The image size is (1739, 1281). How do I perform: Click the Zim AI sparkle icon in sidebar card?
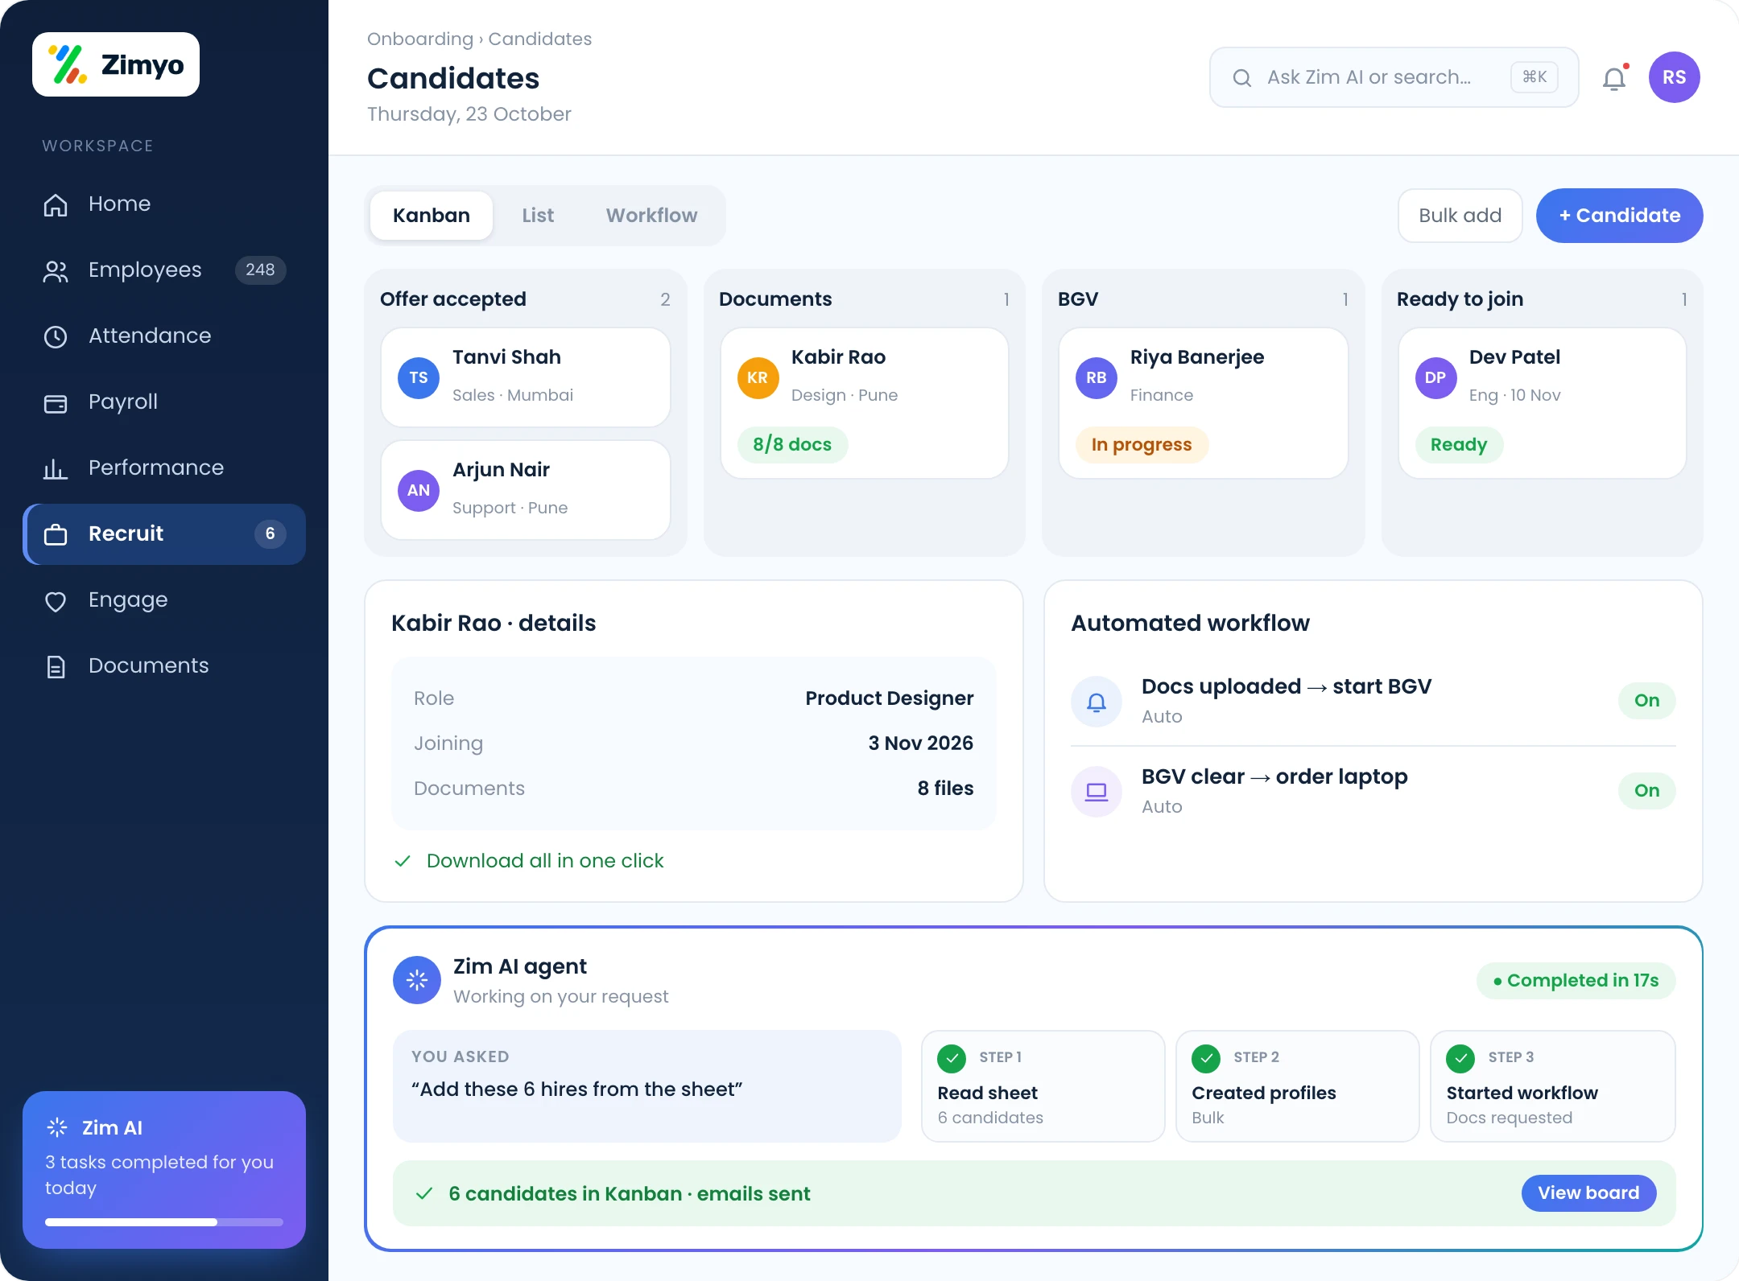[57, 1127]
